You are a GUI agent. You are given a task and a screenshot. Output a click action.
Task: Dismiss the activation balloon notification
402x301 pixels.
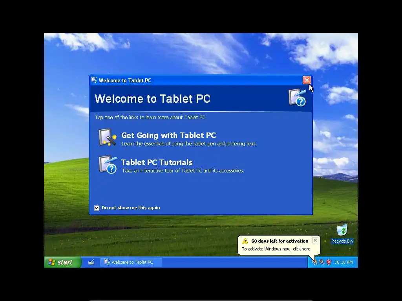point(315,240)
